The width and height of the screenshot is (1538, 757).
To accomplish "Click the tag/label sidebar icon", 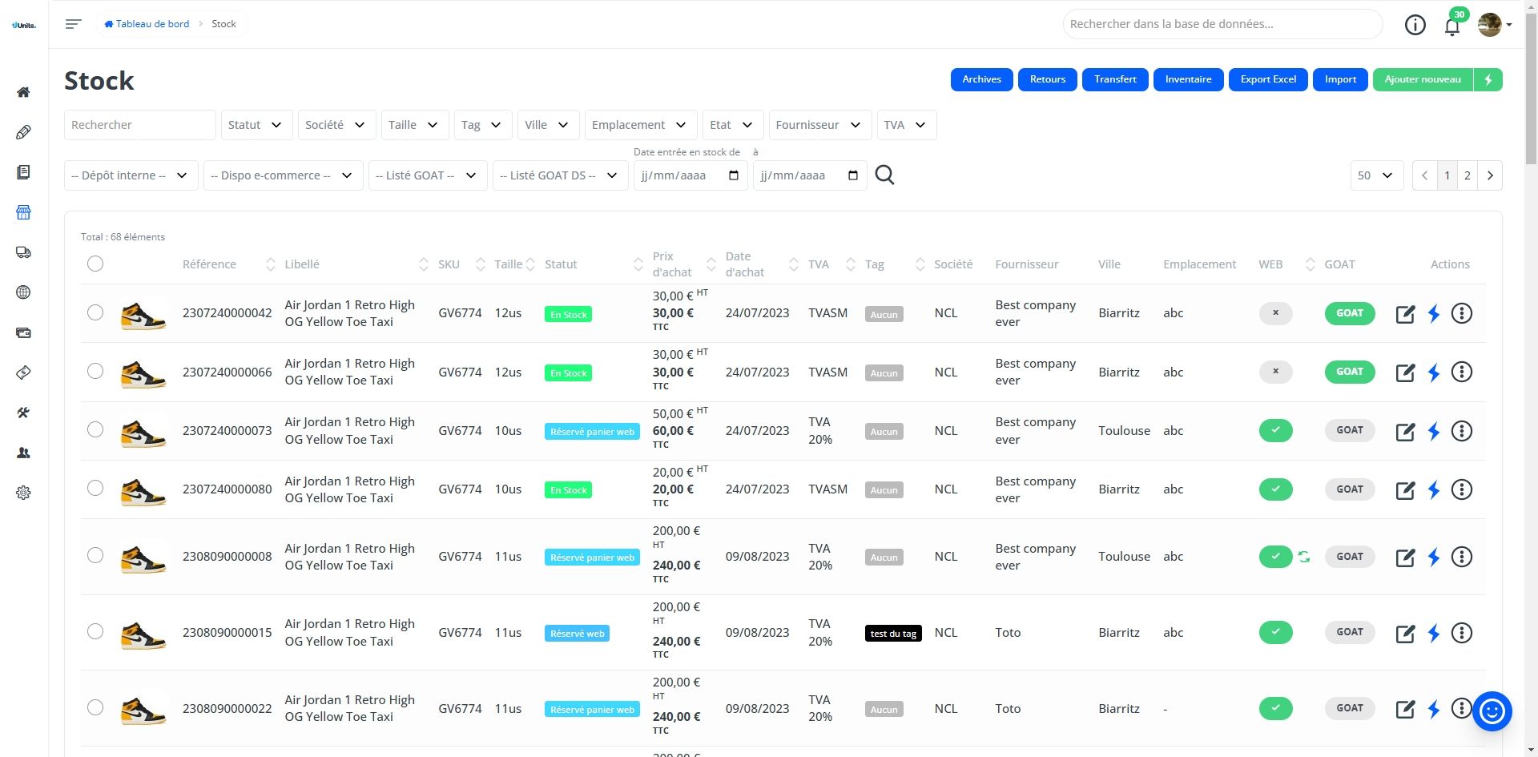I will 23,132.
